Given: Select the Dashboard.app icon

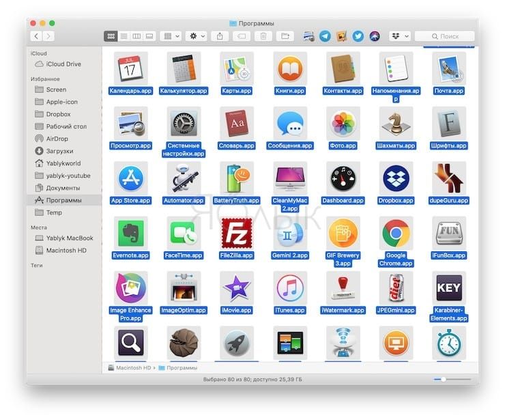Looking at the screenshot, I should 343,178.
